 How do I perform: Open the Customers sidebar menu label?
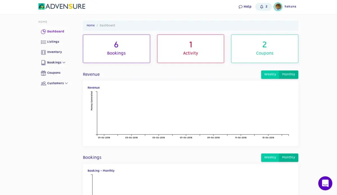coord(55,83)
